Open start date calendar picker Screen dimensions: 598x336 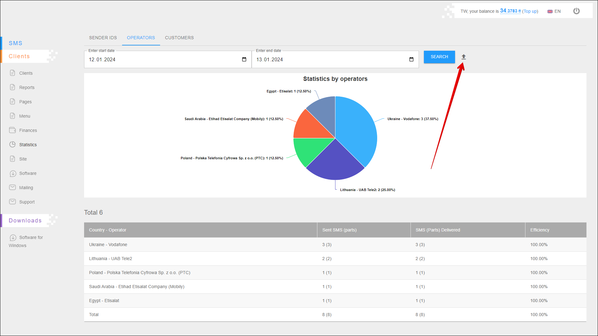pos(244,59)
